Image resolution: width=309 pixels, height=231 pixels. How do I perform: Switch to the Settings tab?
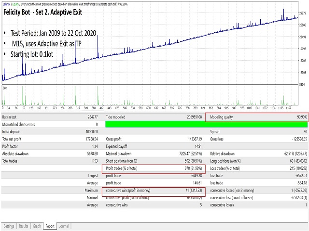(9, 226)
